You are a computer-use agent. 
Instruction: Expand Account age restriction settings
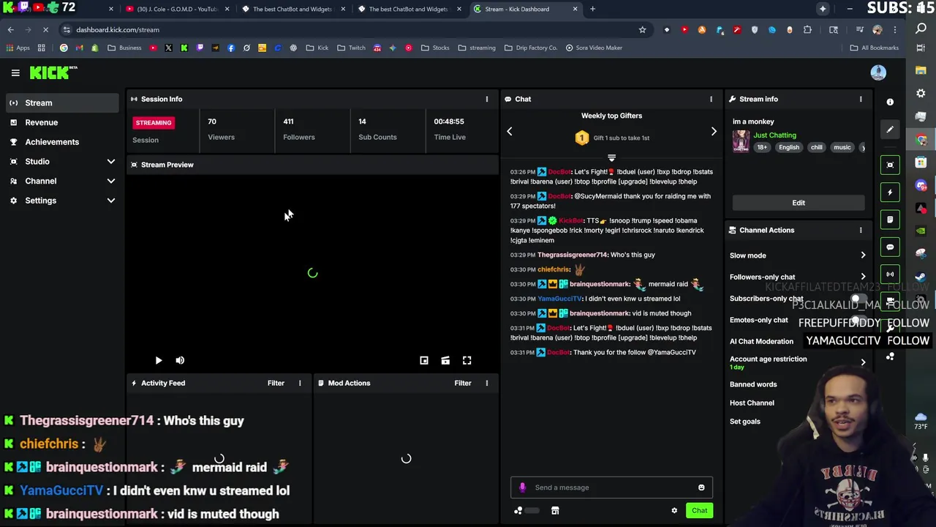863,362
